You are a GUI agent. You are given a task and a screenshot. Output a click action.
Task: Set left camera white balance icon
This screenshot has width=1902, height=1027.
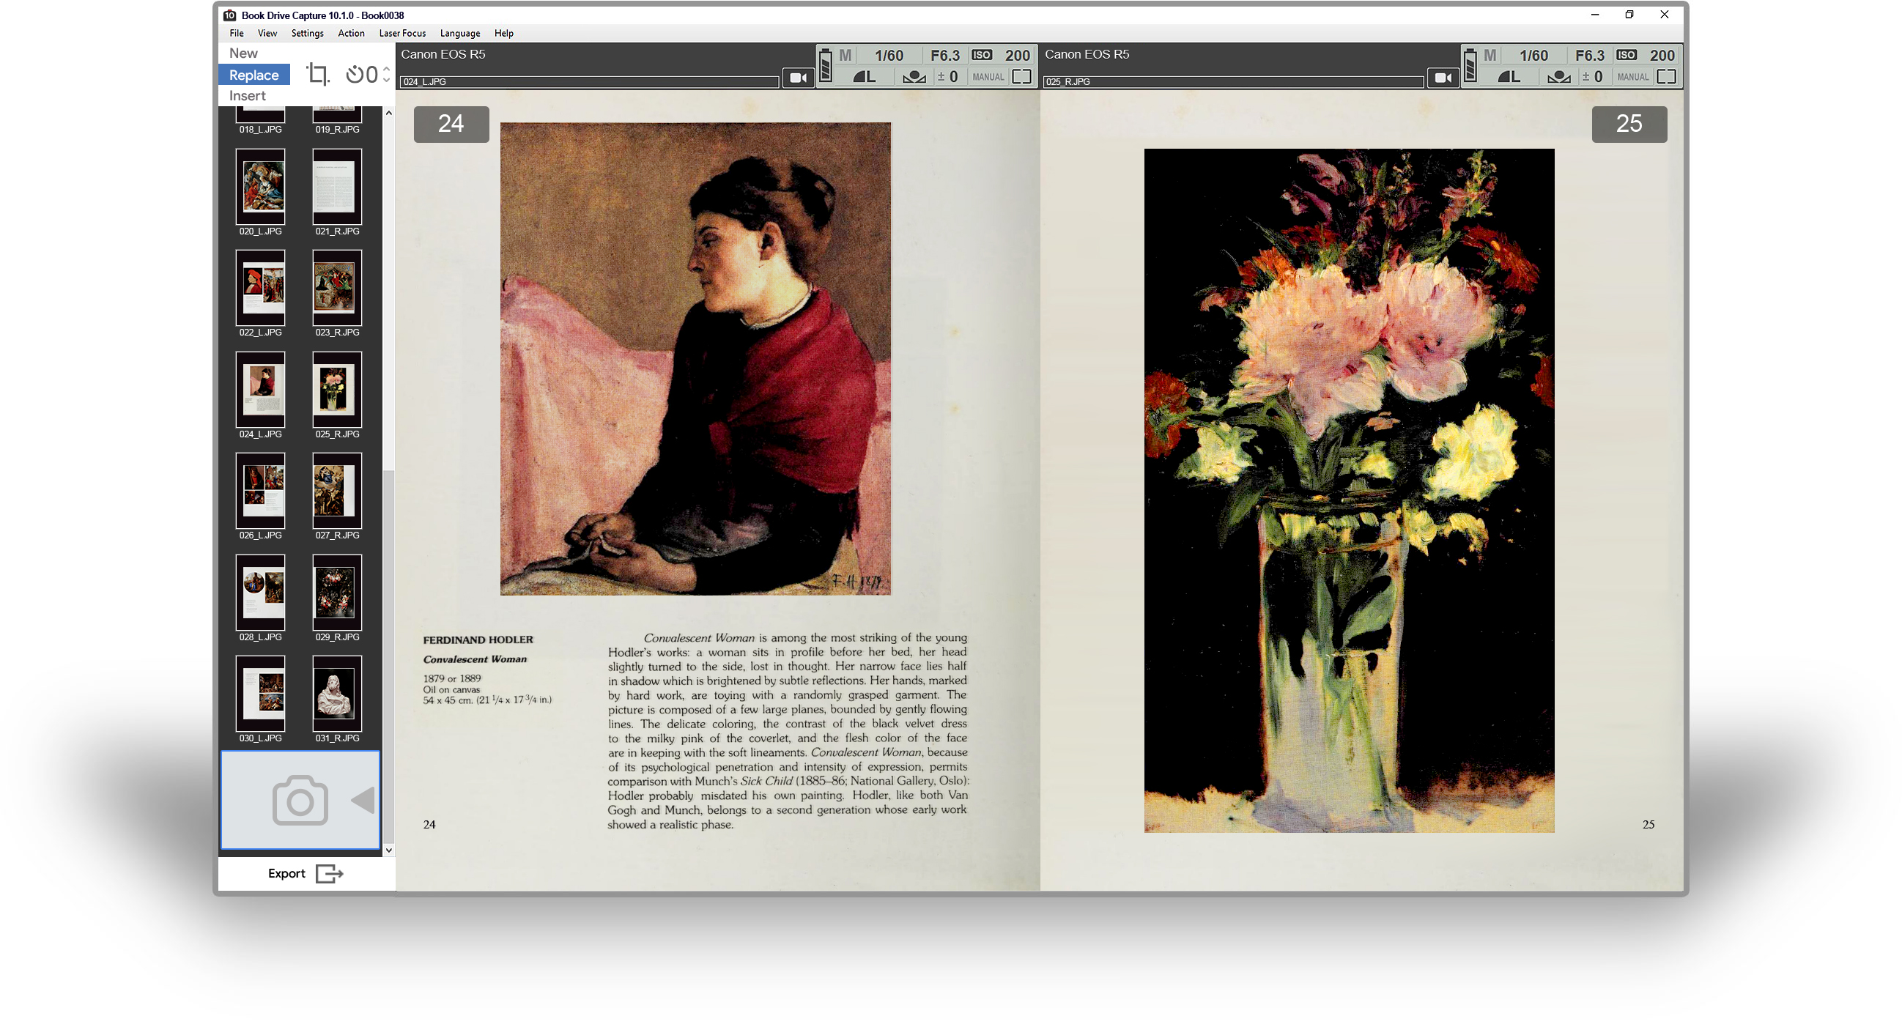[x=914, y=77]
